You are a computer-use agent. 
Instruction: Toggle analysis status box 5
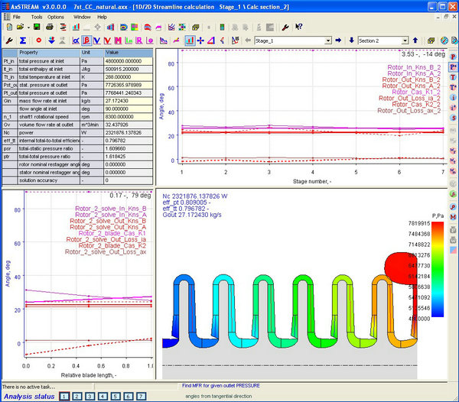[115, 396]
